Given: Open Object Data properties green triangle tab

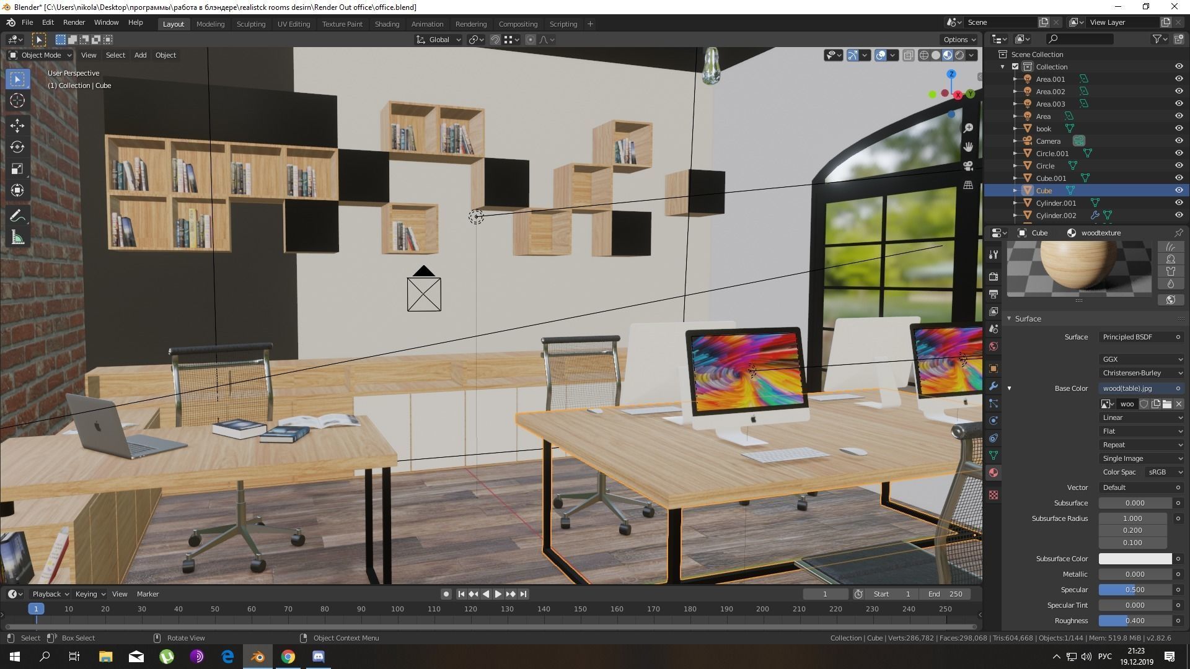Looking at the screenshot, I should (x=994, y=455).
